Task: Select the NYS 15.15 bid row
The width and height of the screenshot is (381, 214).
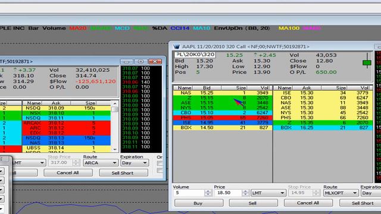Action: pyautogui.click(x=223, y=108)
